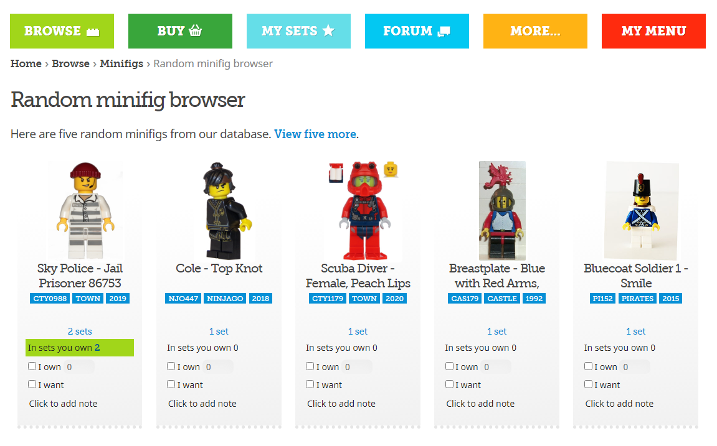Open the BUY menu with basket icon
The image size is (717, 446).
click(x=180, y=31)
